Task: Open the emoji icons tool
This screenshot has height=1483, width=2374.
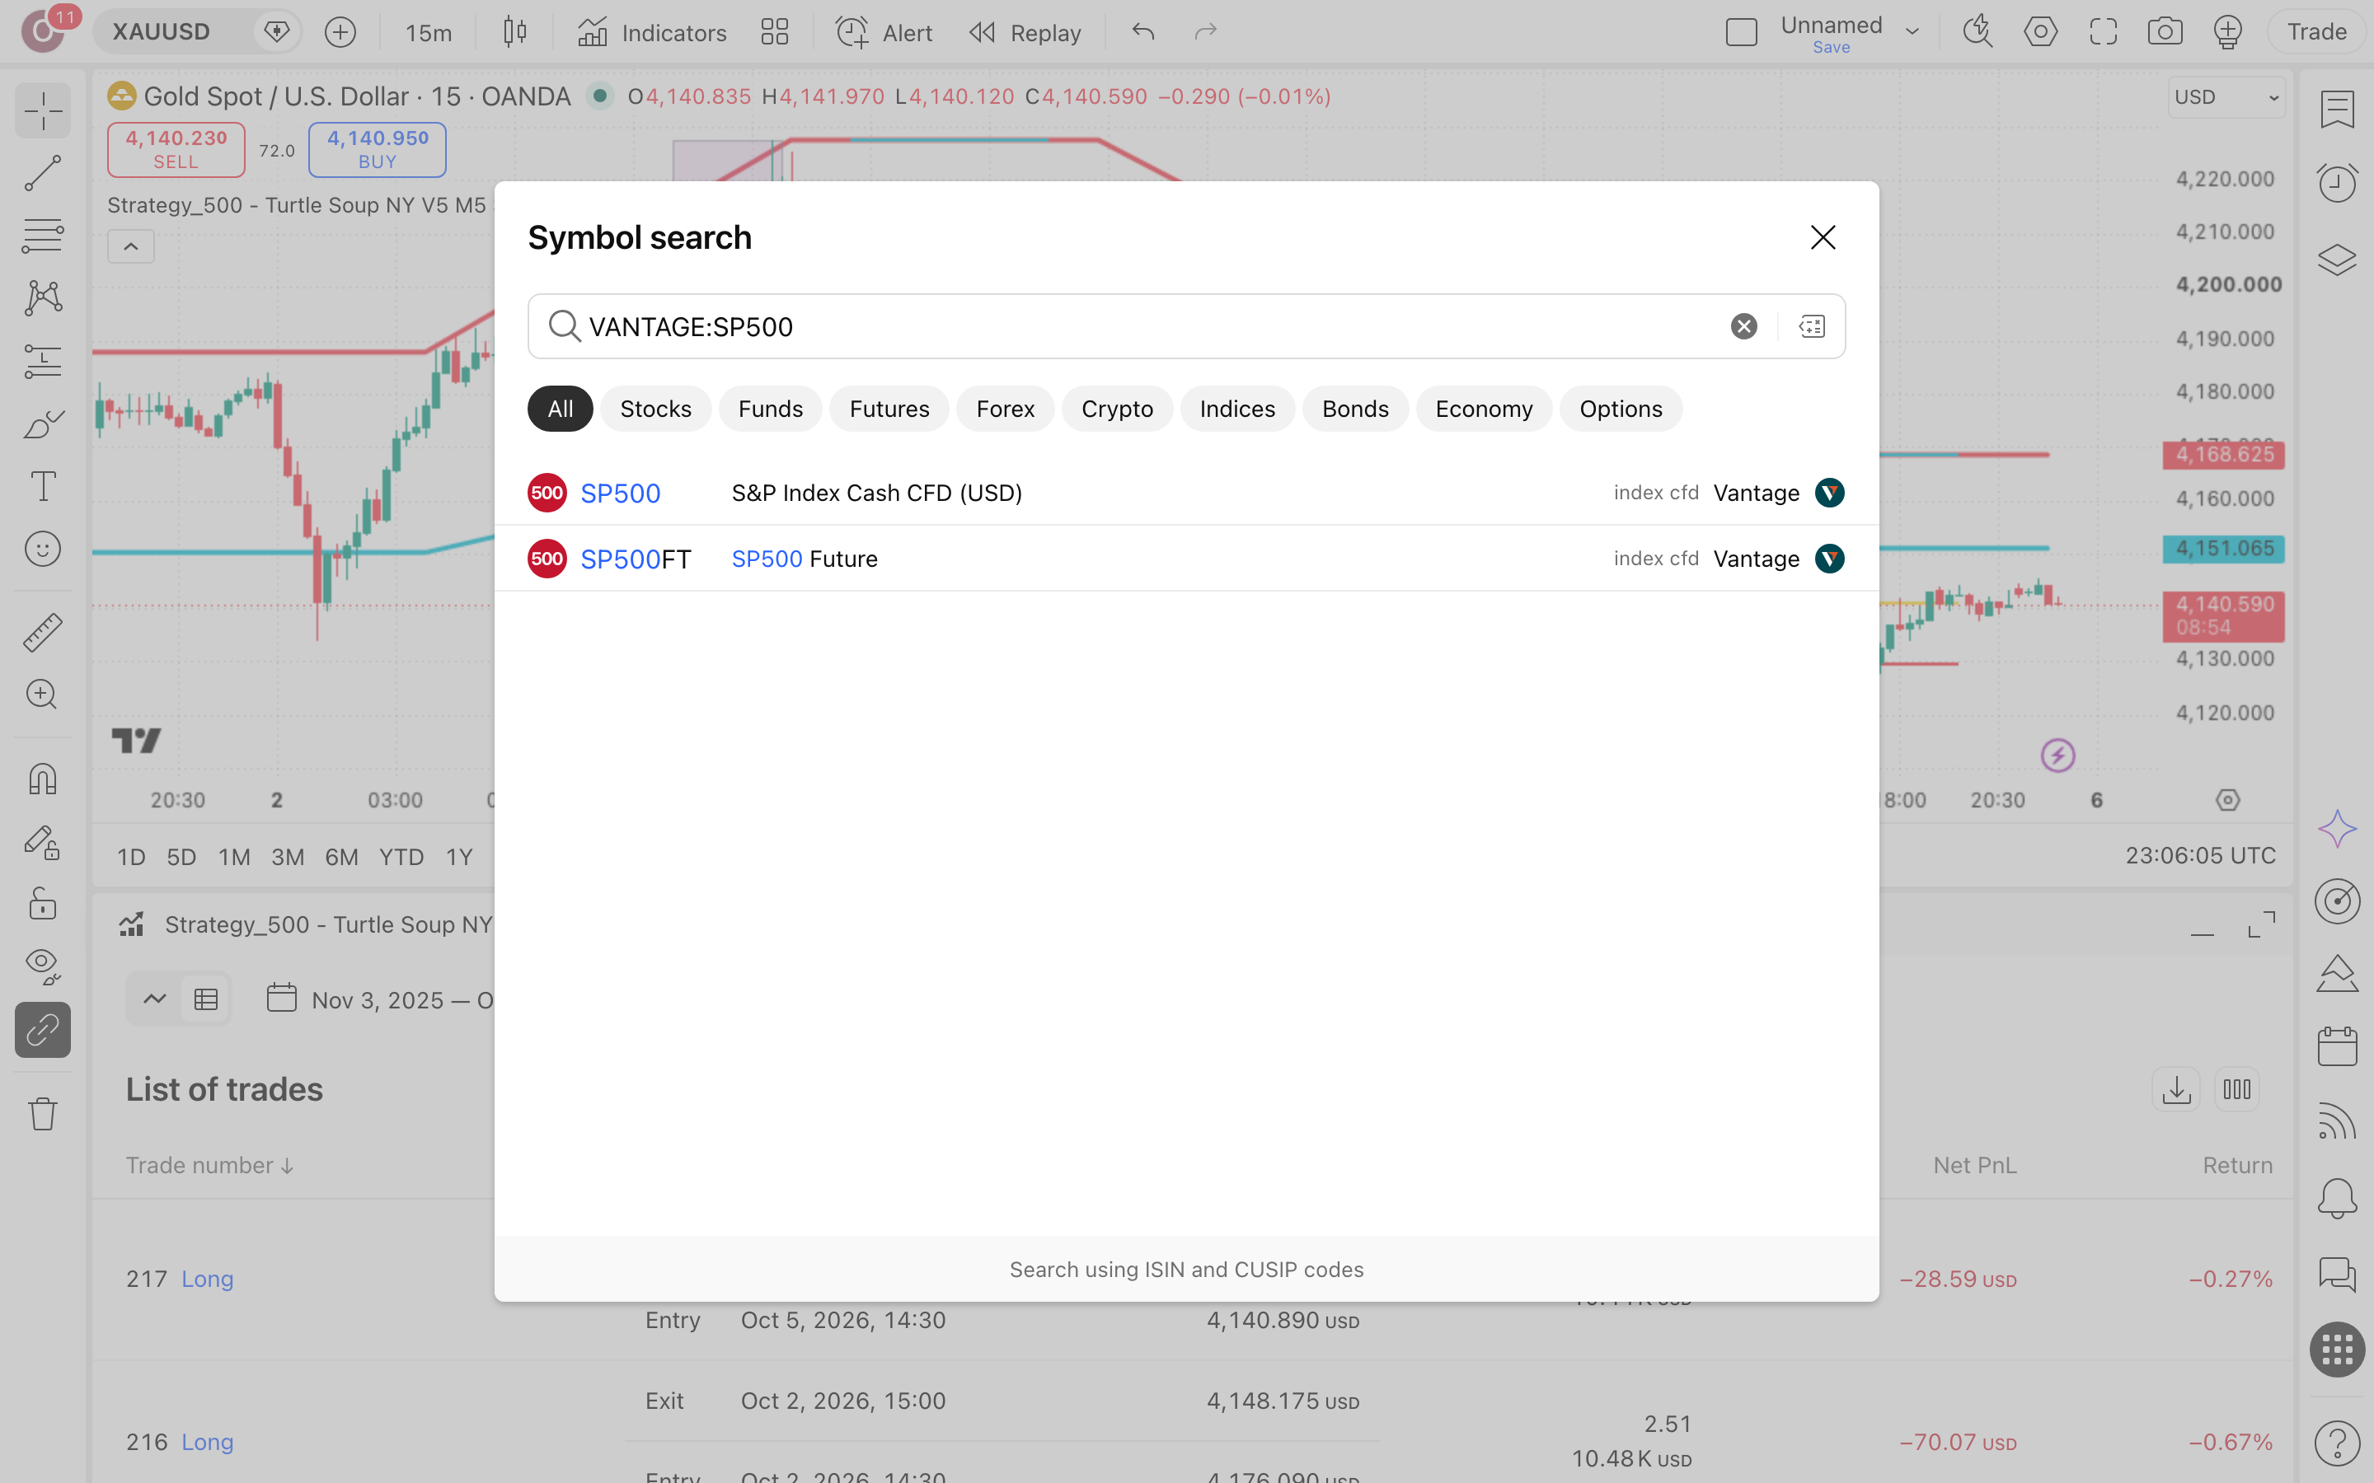Action: pyautogui.click(x=42, y=548)
